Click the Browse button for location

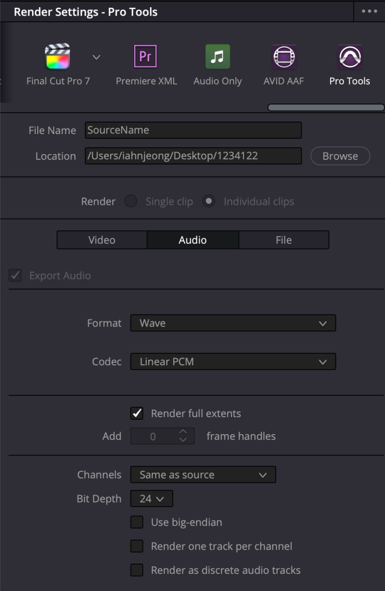[340, 156]
